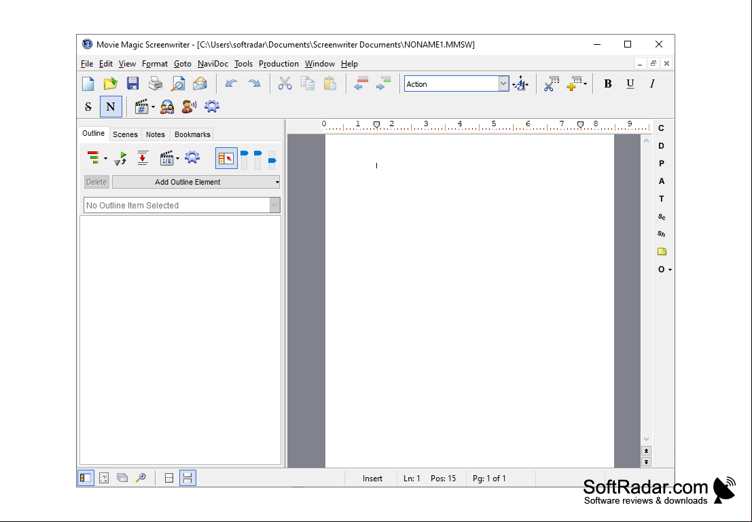Viewport: 752px width, 522px height.
Task: Create a new document with the blank page icon
Action: point(88,84)
